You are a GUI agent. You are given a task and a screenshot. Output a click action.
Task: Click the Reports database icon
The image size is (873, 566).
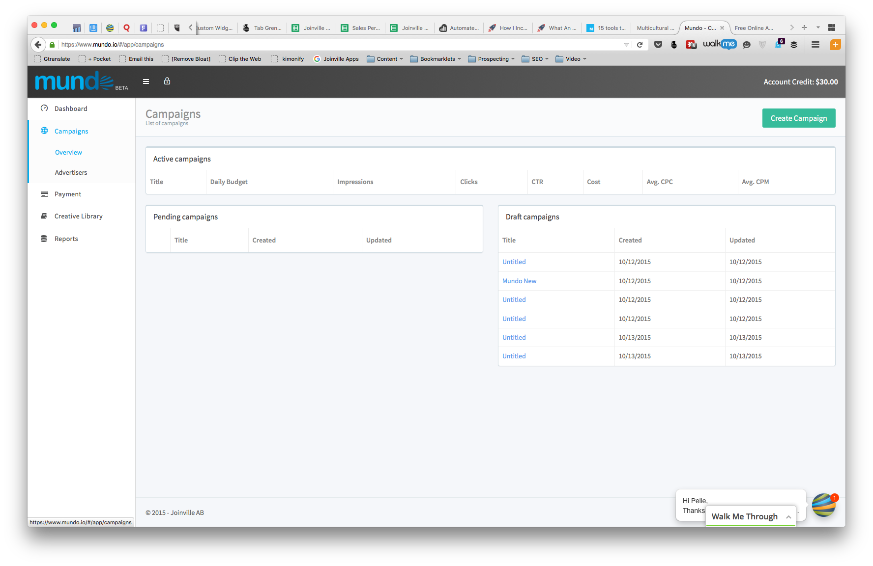(x=44, y=239)
